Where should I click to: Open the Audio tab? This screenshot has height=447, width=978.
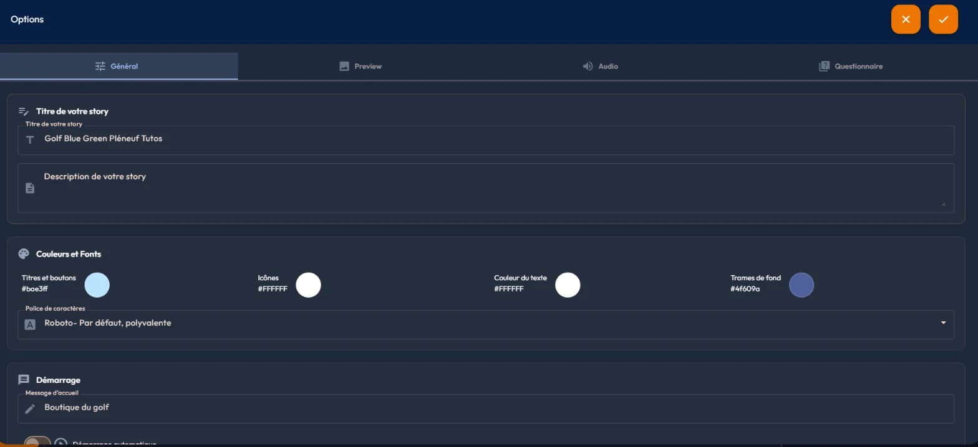point(600,66)
